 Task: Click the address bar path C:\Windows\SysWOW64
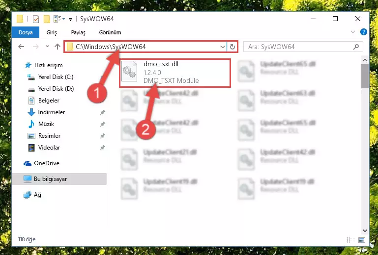[x=111, y=47]
